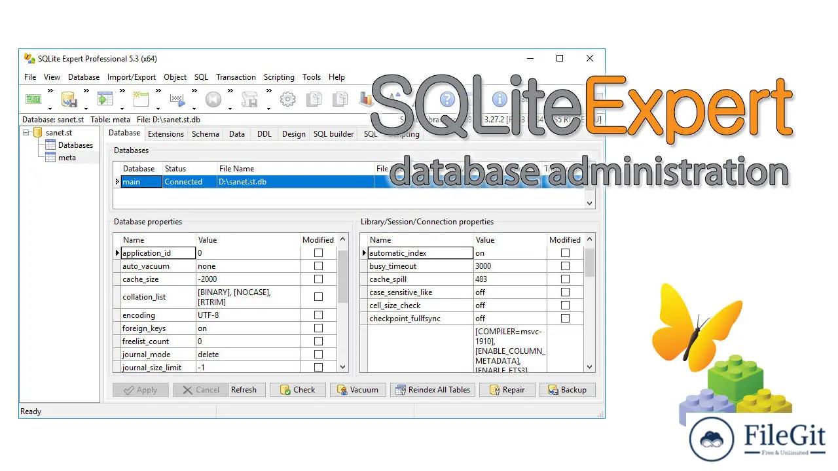Expand toolbar overflow chevron beside Exit icon
This screenshot has height=471, width=838.
(x=50, y=91)
